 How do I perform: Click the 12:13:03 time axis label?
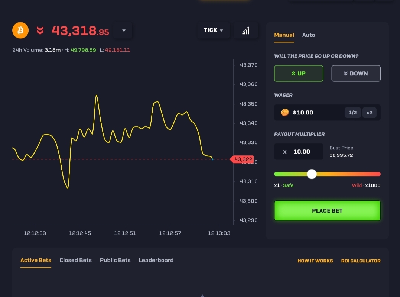pos(219,233)
